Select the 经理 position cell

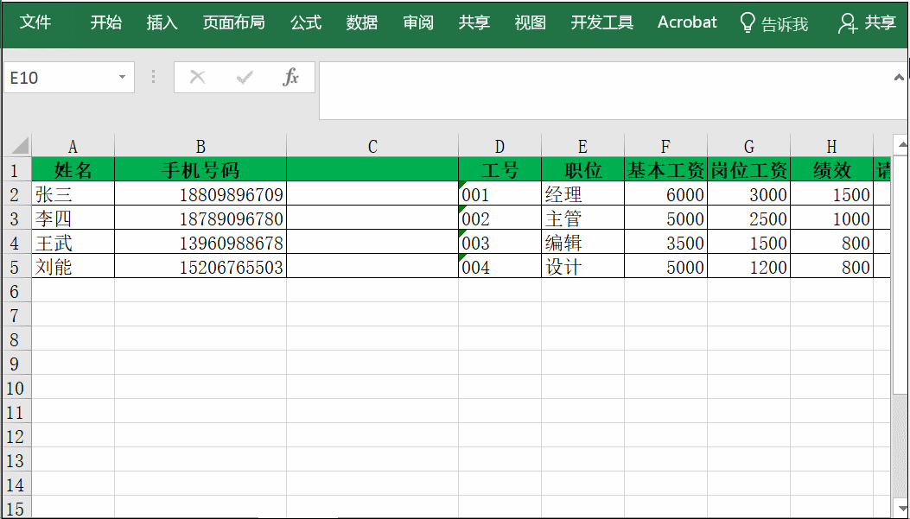click(x=582, y=193)
